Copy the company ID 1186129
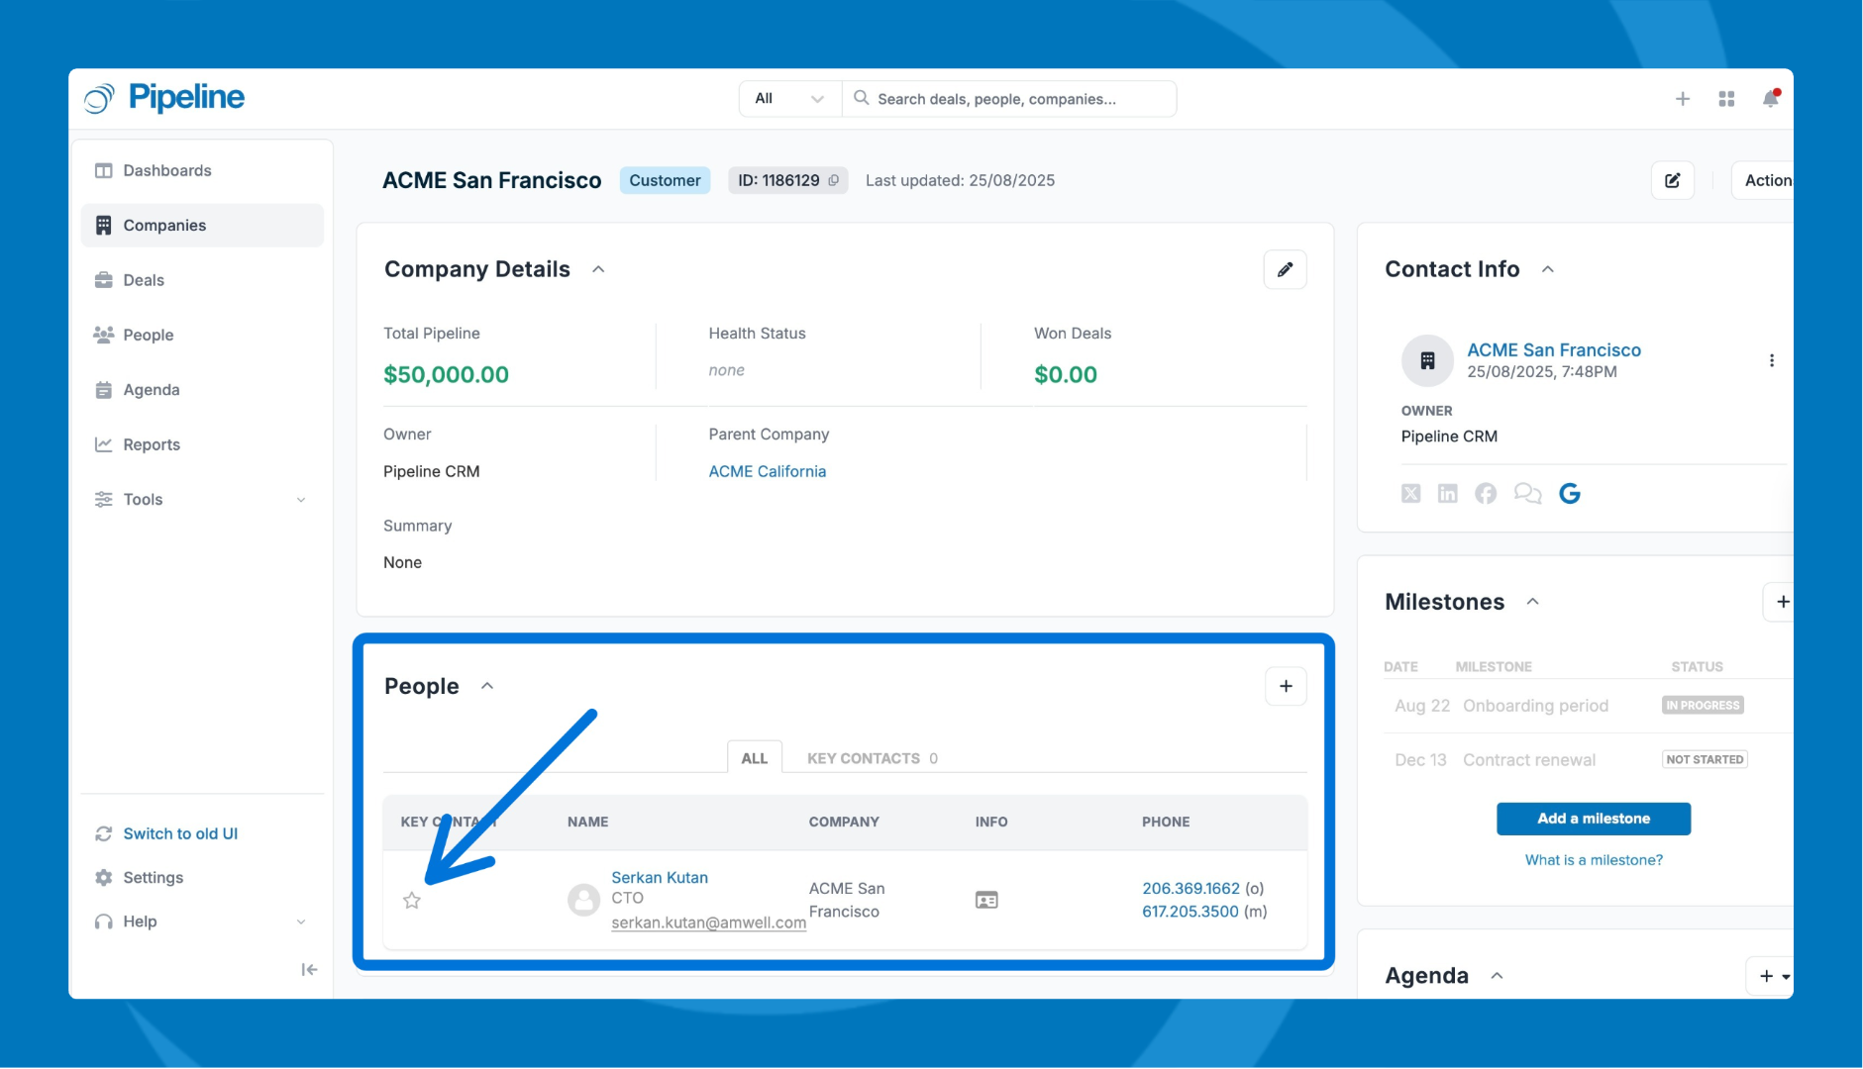This screenshot has width=1863, height=1069. pyautogui.click(x=834, y=180)
